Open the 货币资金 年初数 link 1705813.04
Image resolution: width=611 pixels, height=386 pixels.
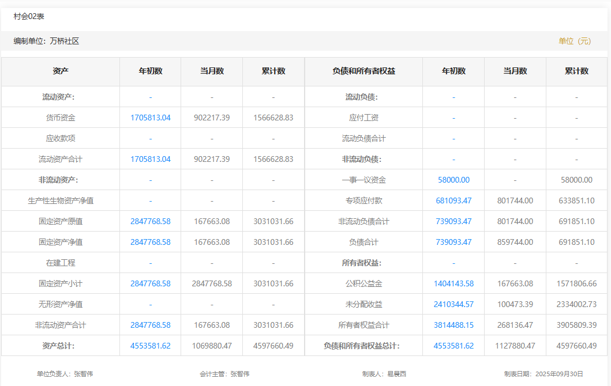click(150, 118)
